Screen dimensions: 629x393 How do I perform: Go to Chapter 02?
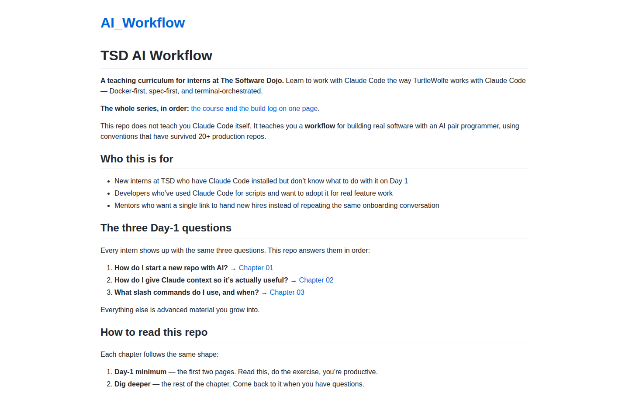316,280
